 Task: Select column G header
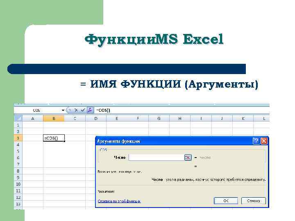(x=159, y=119)
